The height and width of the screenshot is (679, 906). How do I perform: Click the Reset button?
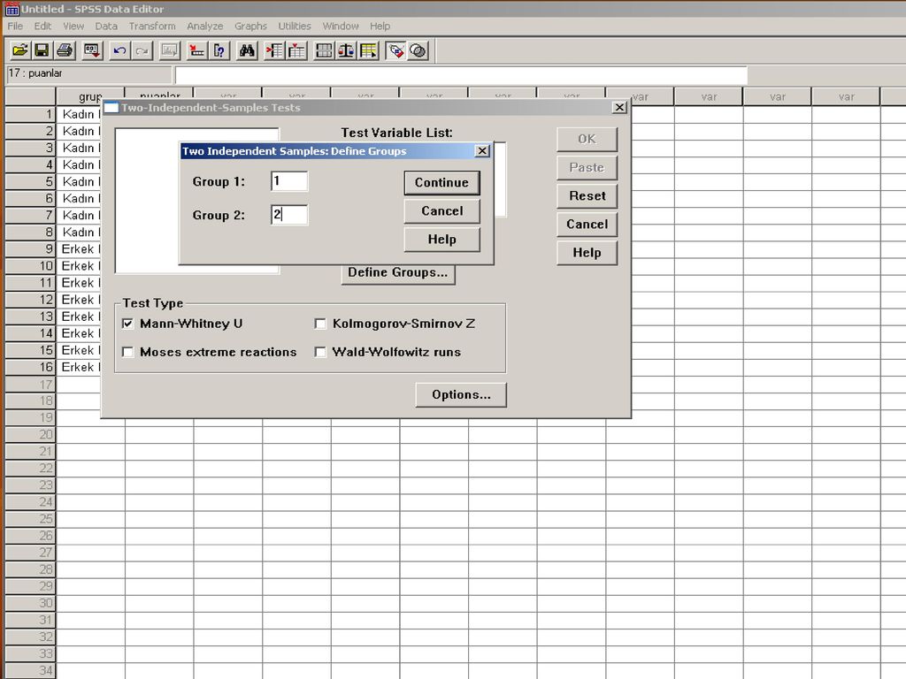[x=587, y=195]
